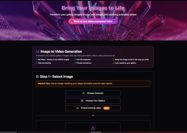Click the checkmark icon beside Full HD resolution
The height and width of the screenshot is (133, 187).
75,60
